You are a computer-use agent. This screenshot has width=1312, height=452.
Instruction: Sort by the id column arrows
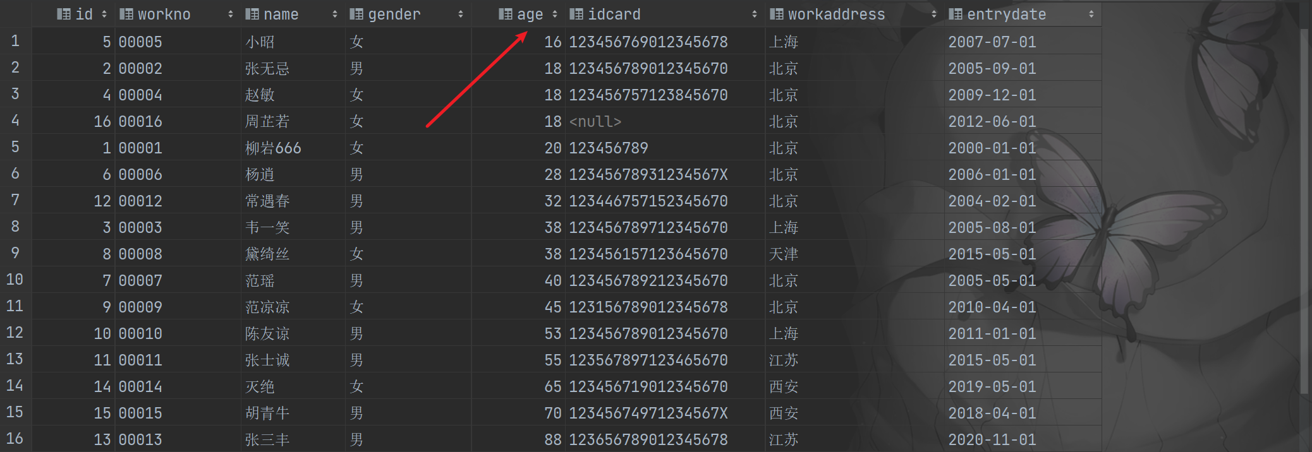104,14
